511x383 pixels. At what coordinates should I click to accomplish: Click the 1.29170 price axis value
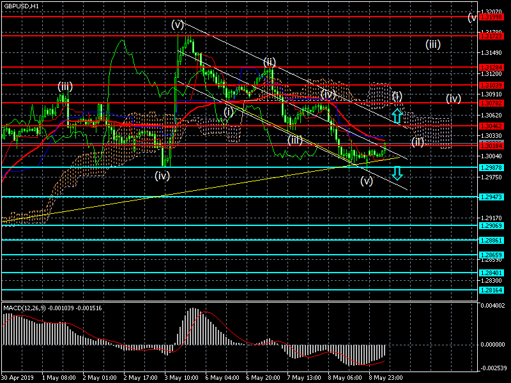pyautogui.click(x=491, y=218)
